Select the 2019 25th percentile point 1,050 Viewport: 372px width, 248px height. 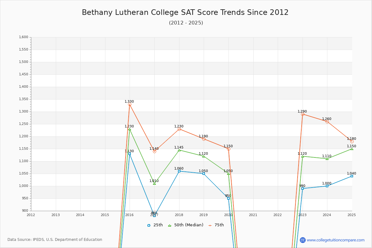click(204, 174)
